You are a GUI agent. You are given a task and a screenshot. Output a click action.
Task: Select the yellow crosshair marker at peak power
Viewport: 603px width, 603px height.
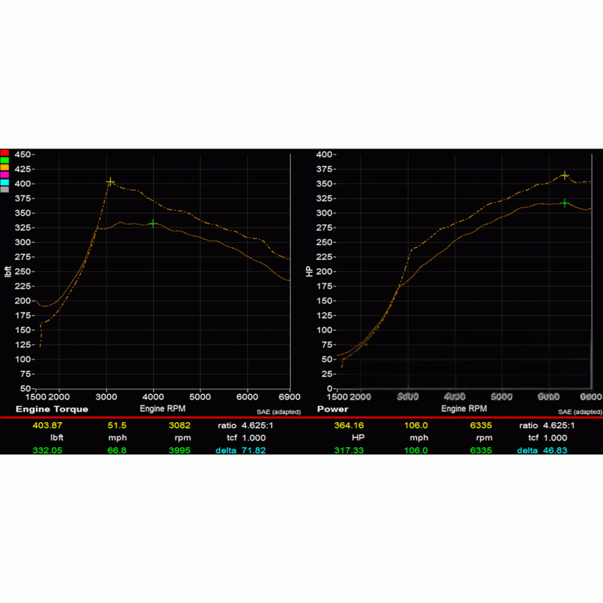click(565, 176)
